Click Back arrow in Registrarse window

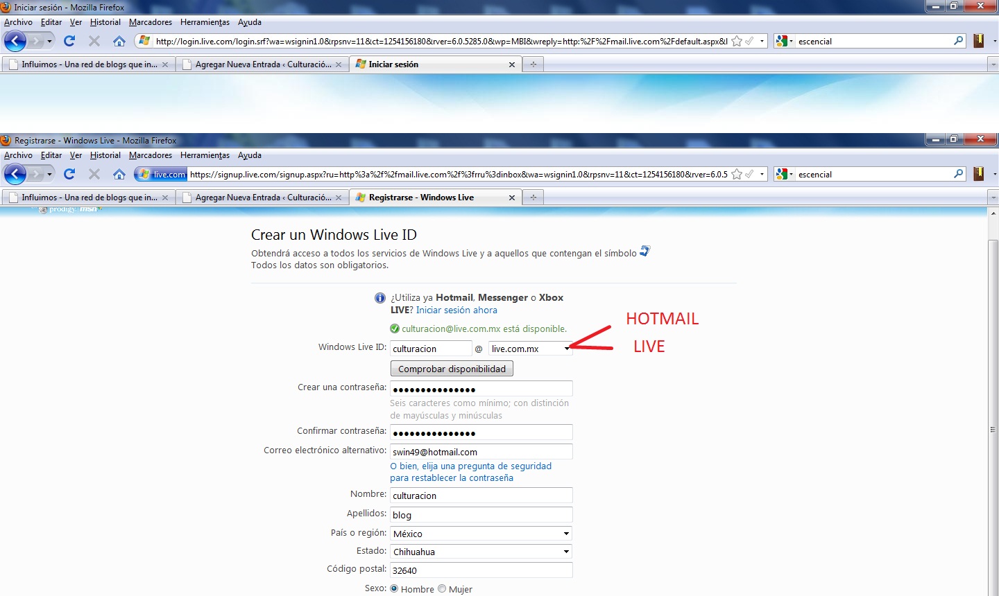pos(15,174)
